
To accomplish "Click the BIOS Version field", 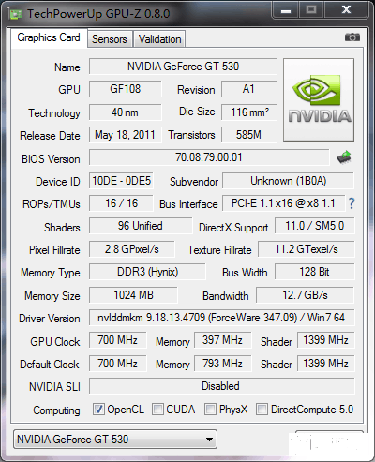I will coord(209,157).
